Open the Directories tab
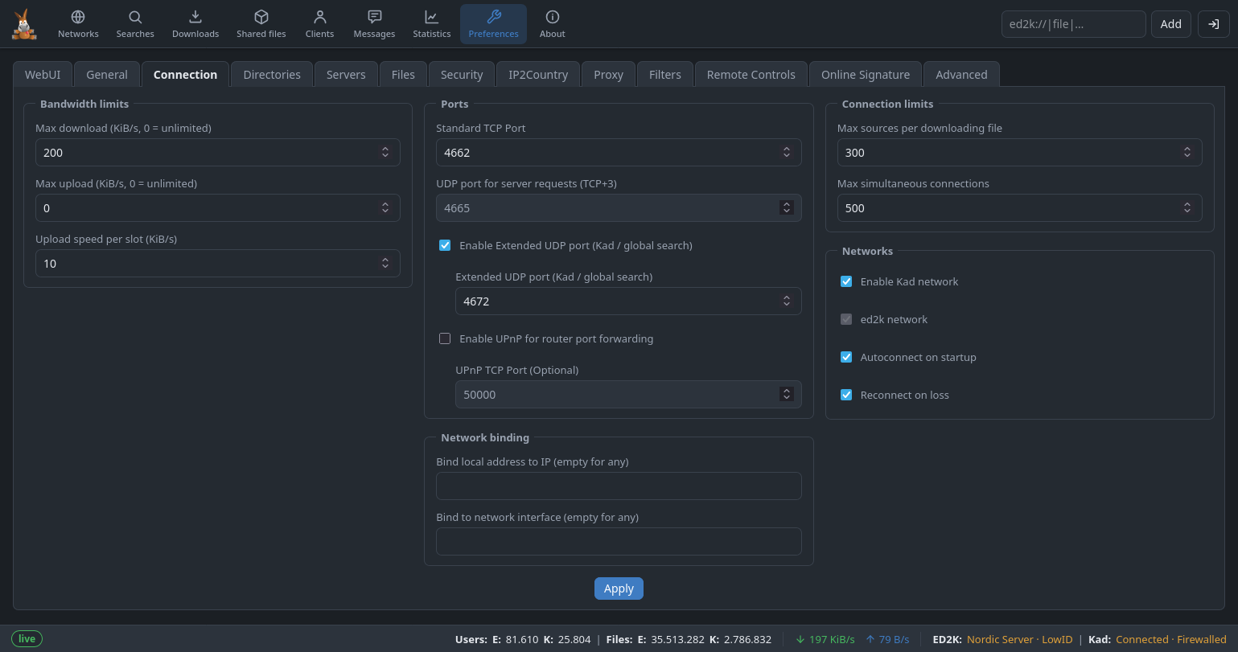This screenshot has height=652, width=1238. click(272, 74)
